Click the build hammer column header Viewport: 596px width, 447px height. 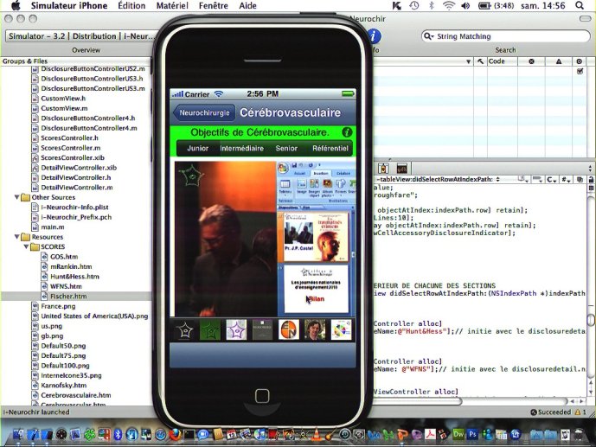481,61
